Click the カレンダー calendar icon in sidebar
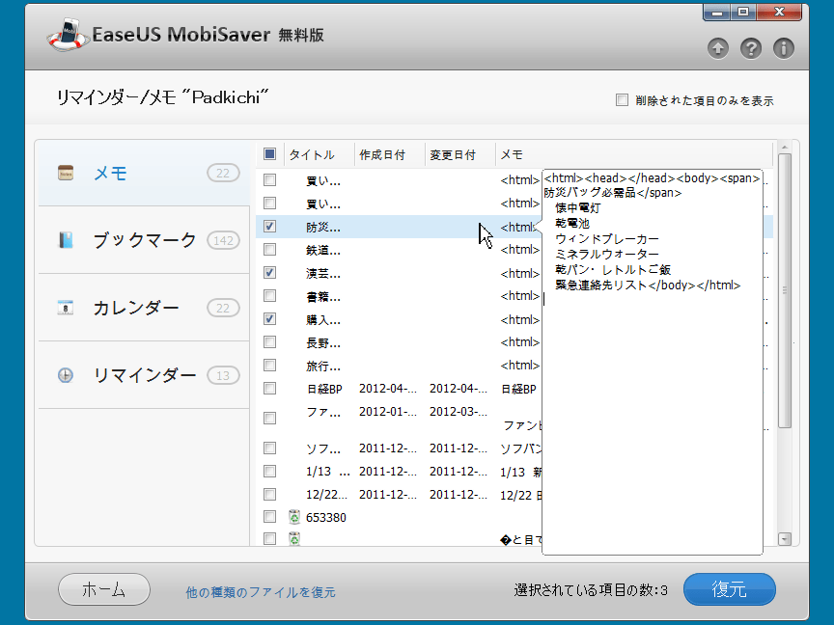Screen dimensions: 834x625 coord(66,308)
